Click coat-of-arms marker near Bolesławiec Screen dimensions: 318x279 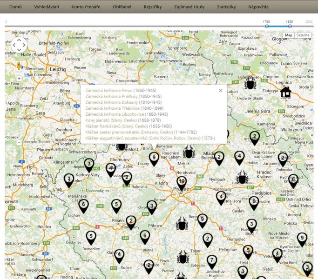click(250, 83)
